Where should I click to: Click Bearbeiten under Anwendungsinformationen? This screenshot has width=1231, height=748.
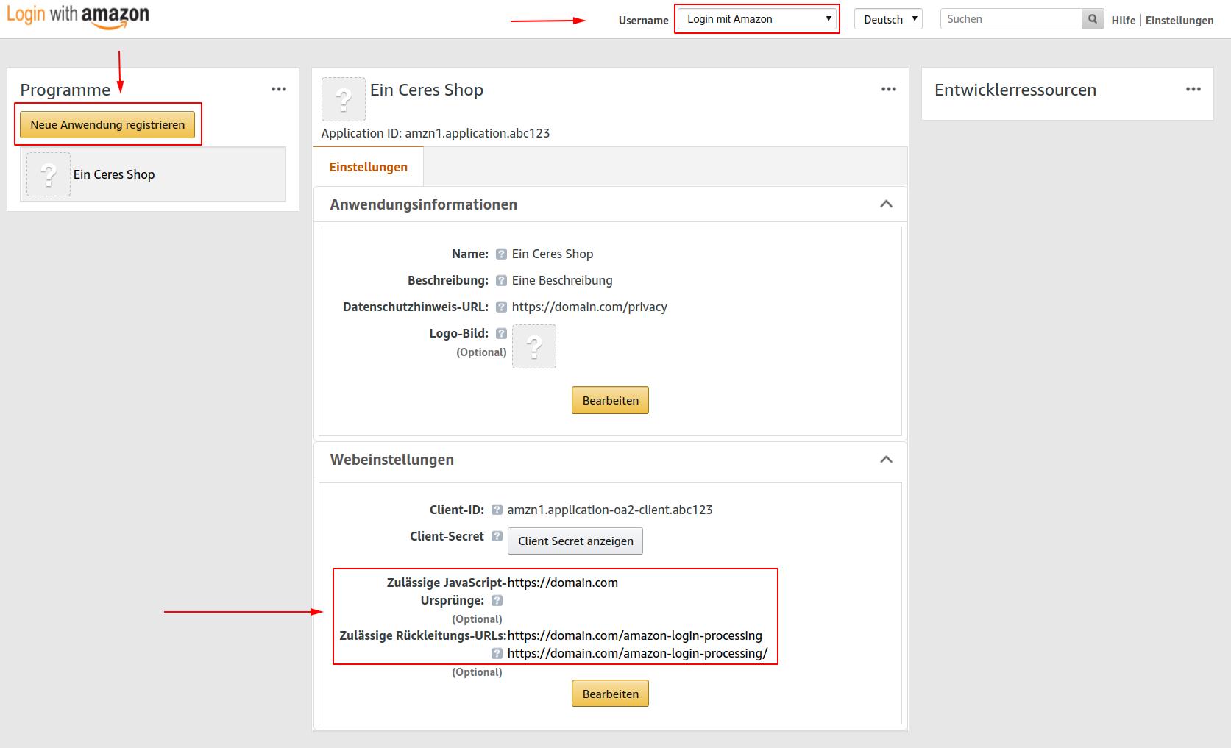tap(610, 400)
